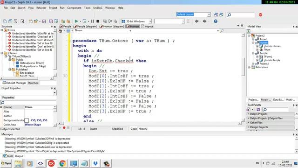Select the Properties tab in Object Inspector
This screenshot has height=168, width=298.
[8, 98]
